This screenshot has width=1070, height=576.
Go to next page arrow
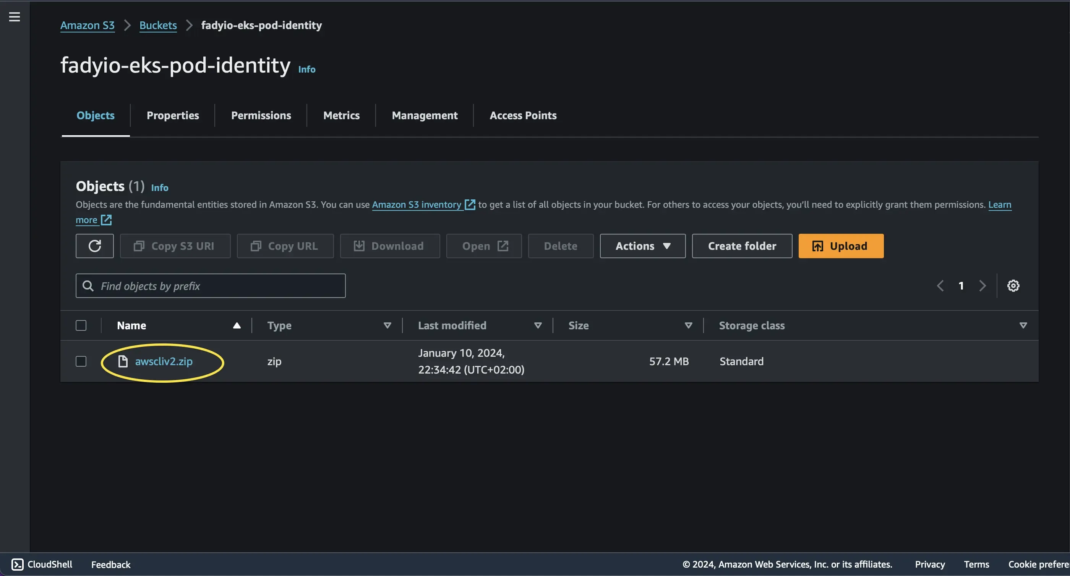982,286
